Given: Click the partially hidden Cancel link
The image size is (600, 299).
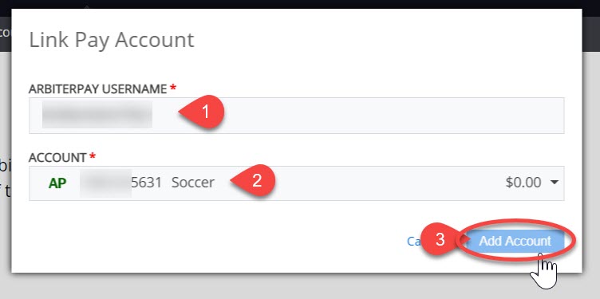Looking at the screenshot, I should click(x=414, y=242).
